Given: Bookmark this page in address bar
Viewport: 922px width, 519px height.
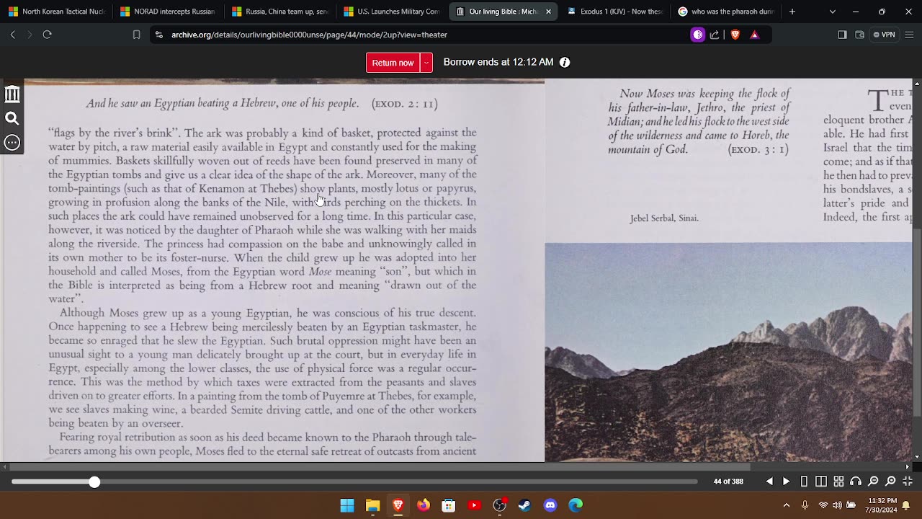Looking at the screenshot, I should [136, 35].
